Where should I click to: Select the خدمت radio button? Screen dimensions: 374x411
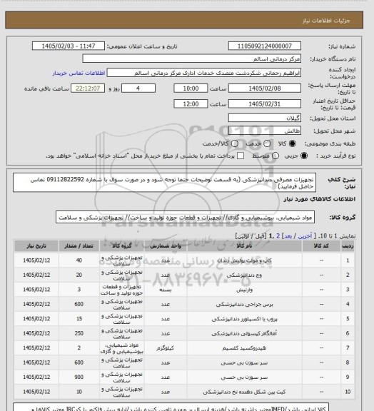(x=267, y=143)
